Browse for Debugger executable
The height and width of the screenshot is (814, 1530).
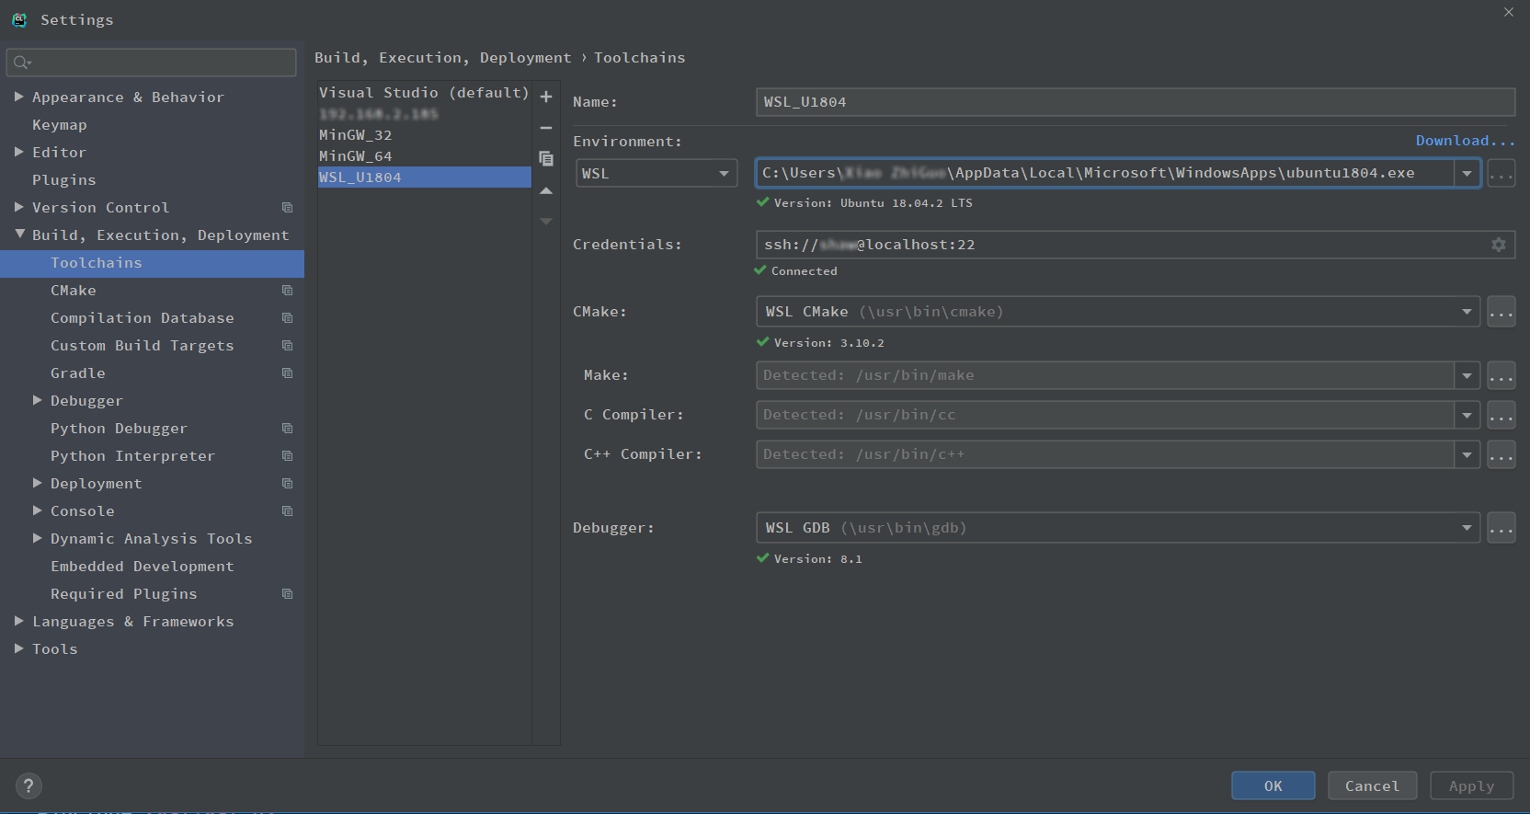[1501, 528]
